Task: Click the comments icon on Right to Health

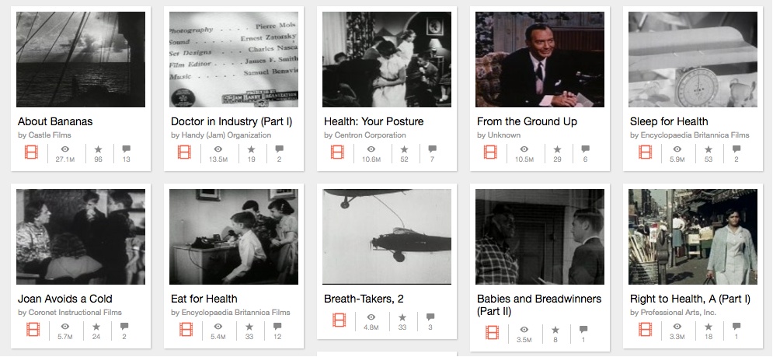Action: 736,326
